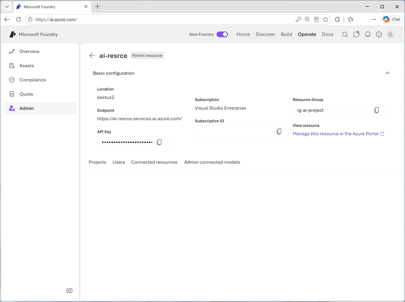The height and width of the screenshot is (302, 405).
Task: Close the Microsoft Foundry browser tab
Action: pyautogui.click(x=86, y=7)
